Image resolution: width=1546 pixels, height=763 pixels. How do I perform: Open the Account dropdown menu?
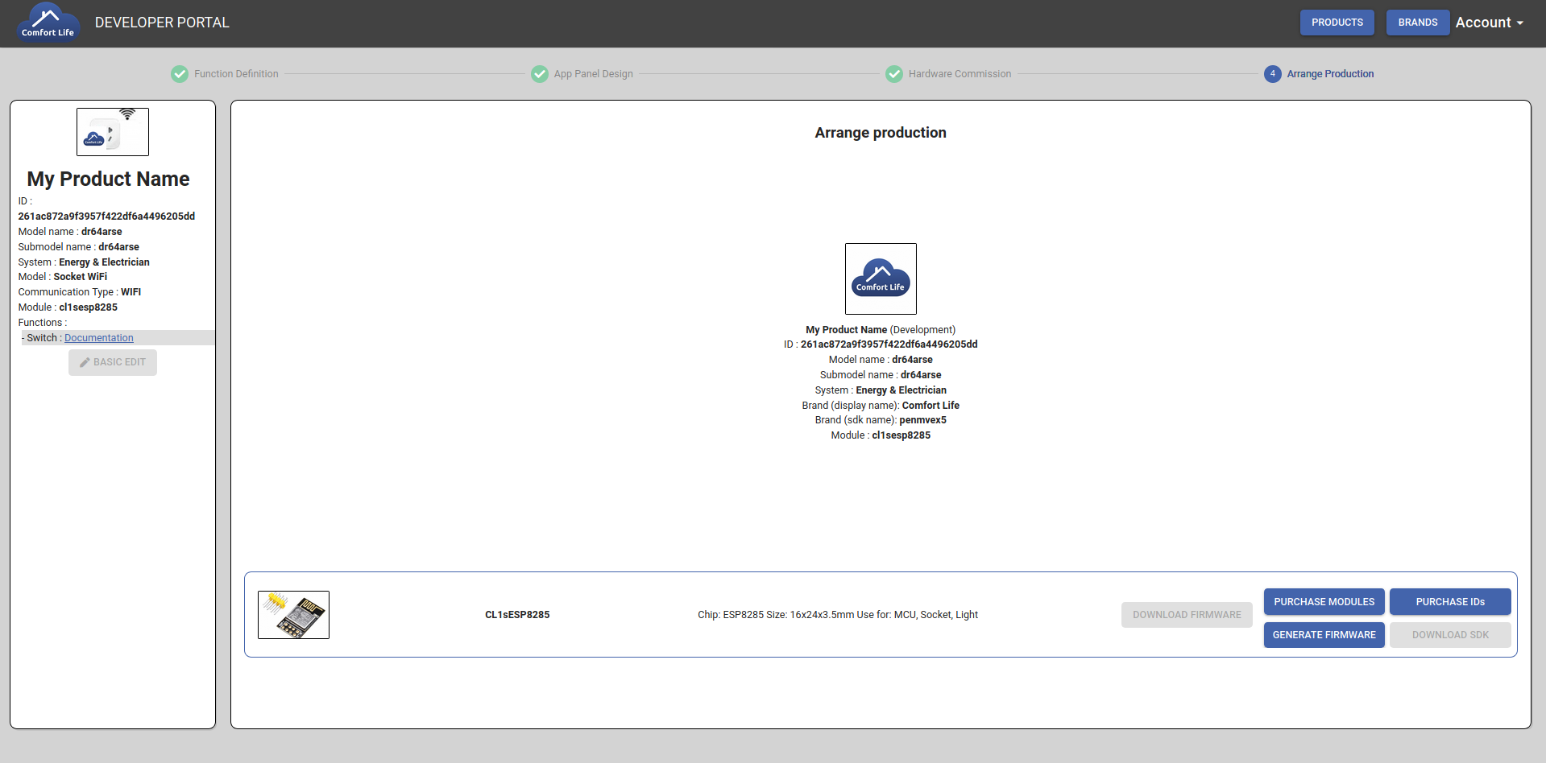pyautogui.click(x=1489, y=23)
